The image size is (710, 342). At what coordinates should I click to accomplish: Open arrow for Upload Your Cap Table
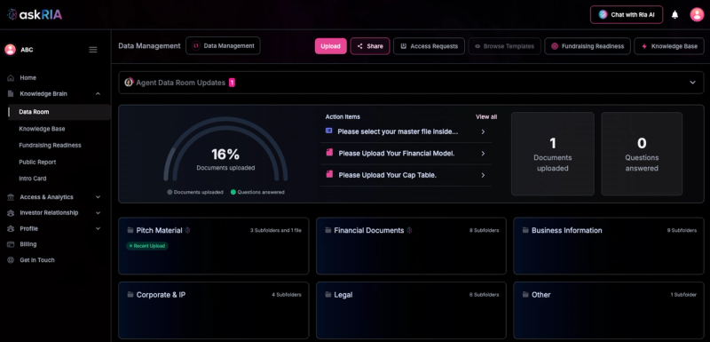[483, 175]
